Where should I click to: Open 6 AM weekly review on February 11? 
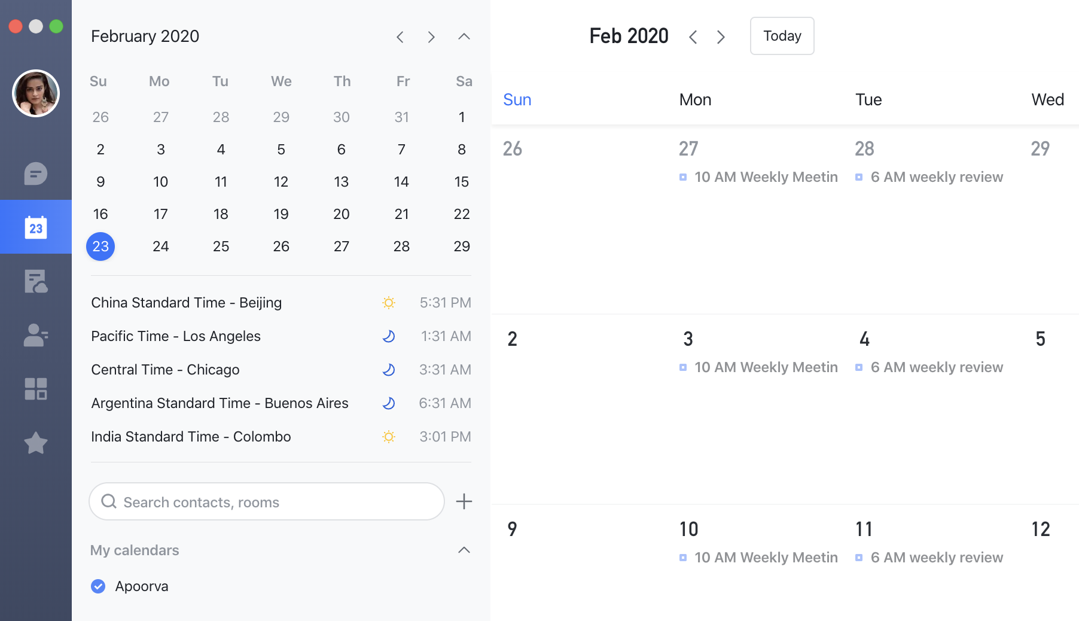tap(929, 558)
